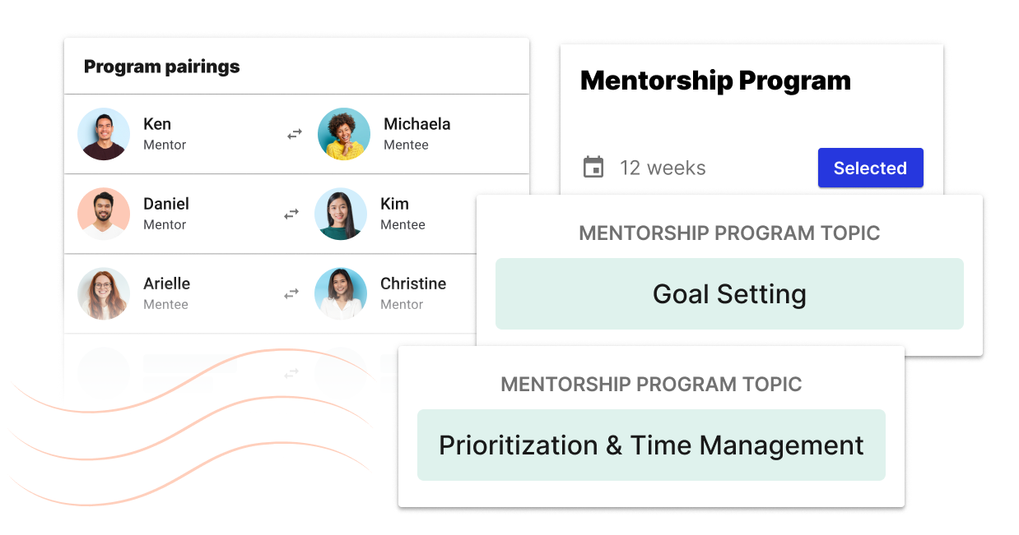Click the Selected button
Screen dimensions: 1019x535
coord(870,168)
